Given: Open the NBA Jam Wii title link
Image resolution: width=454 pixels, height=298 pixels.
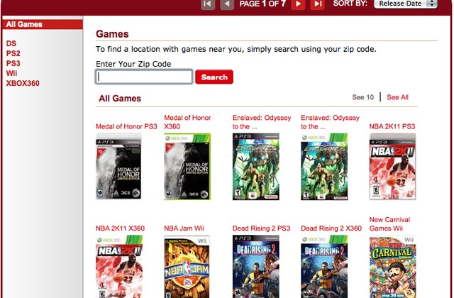Looking at the screenshot, I should point(184,228).
